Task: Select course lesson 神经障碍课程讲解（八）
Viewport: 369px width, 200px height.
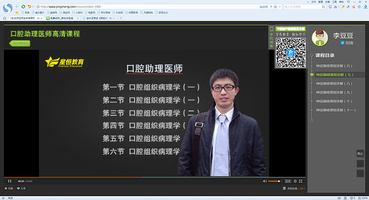Action: tap(334, 84)
